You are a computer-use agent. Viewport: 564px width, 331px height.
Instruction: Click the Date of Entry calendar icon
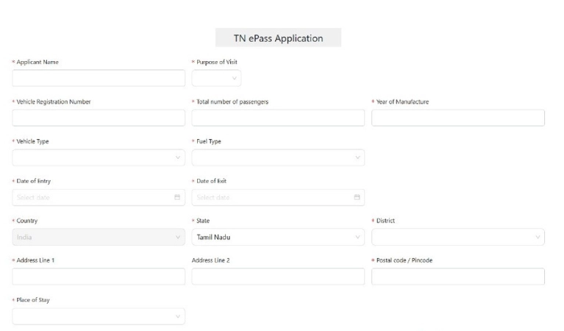(x=177, y=197)
